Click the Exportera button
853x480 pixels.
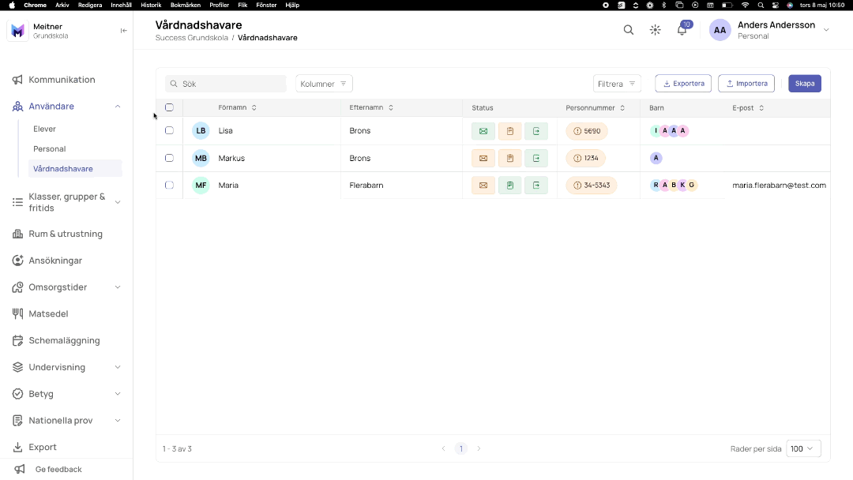[x=683, y=84]
